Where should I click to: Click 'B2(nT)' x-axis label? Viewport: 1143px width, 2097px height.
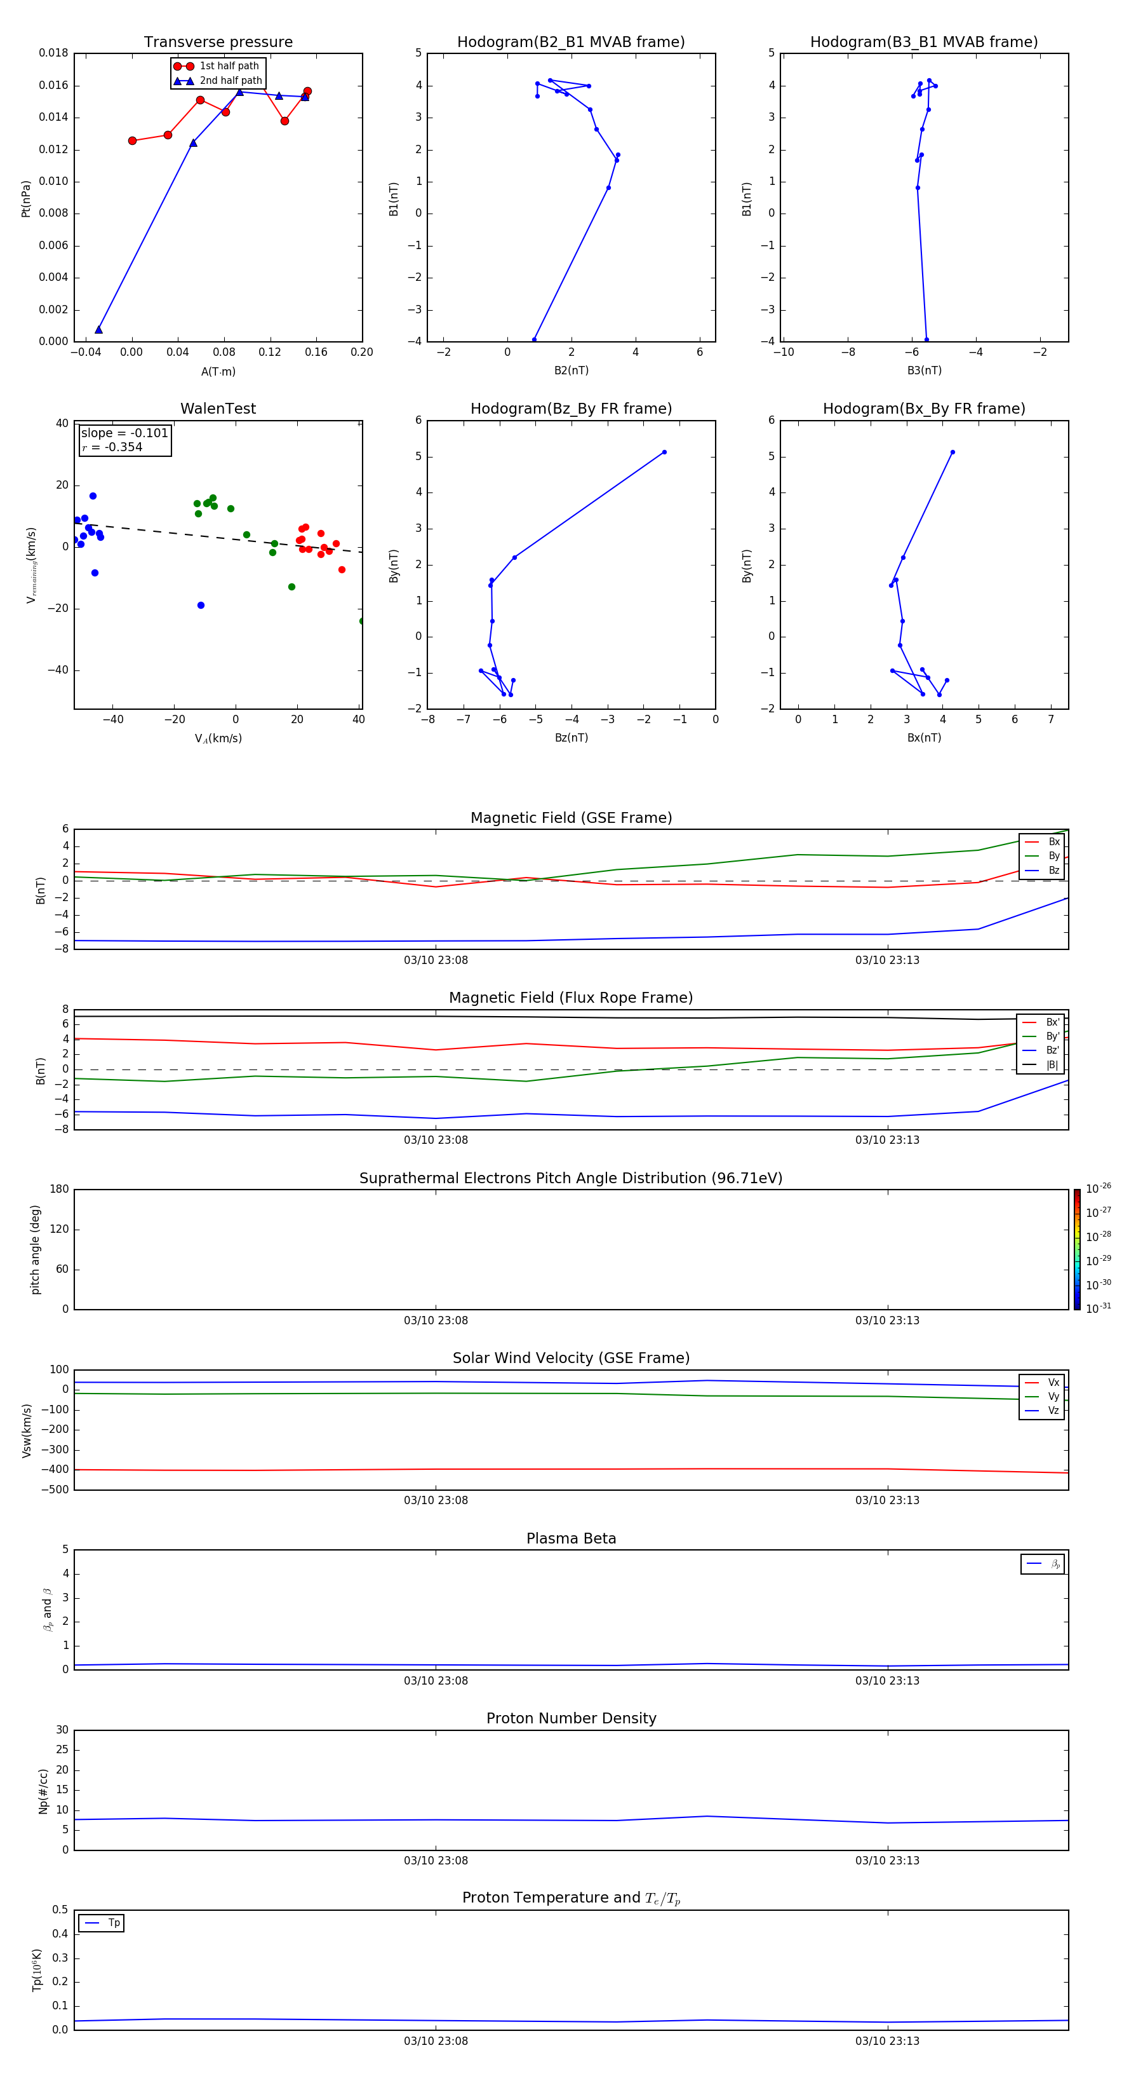click(x=571, y=370)
